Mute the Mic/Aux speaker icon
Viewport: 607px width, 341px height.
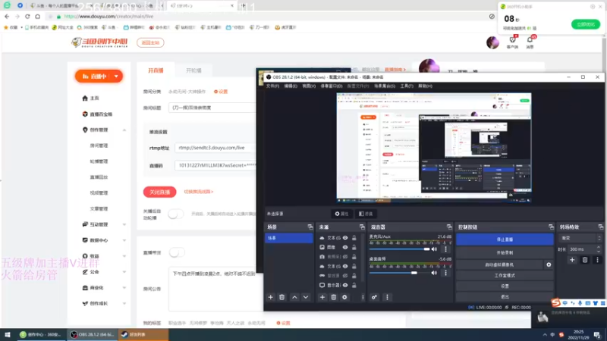[434, 249]
